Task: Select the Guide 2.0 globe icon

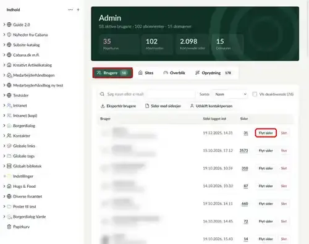Action: (9, 25)
